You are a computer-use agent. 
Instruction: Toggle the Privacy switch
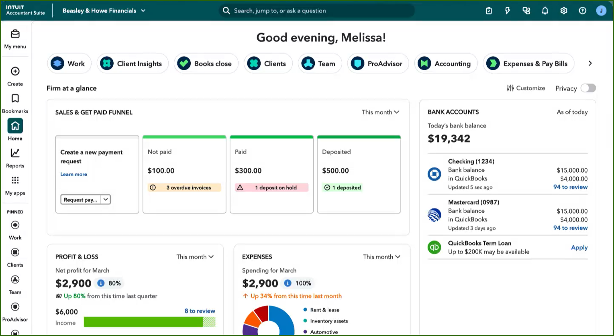pyautogui.click(x=588, y=88)
